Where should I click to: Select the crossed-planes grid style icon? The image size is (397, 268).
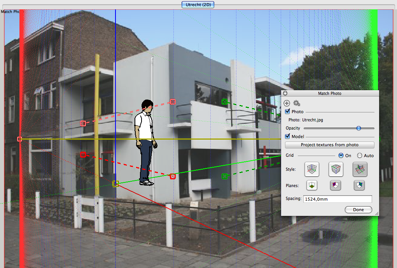(x=360, y=169)
